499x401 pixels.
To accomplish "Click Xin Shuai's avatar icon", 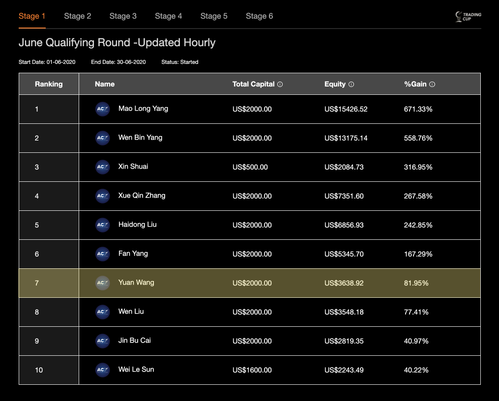I will (102, 167).
